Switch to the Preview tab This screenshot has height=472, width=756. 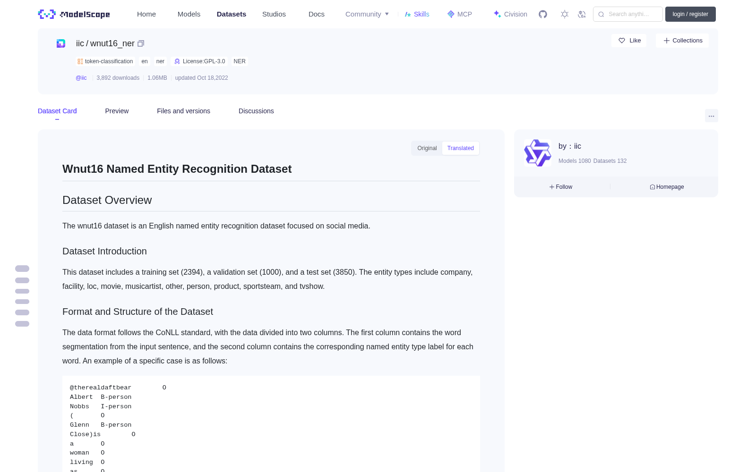click(x=117, y=111)
